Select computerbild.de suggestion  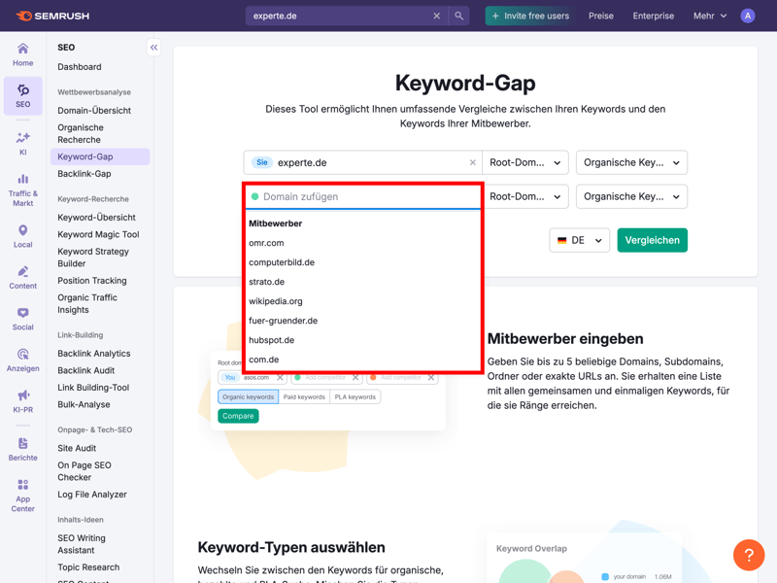click(x=362, y=262)
